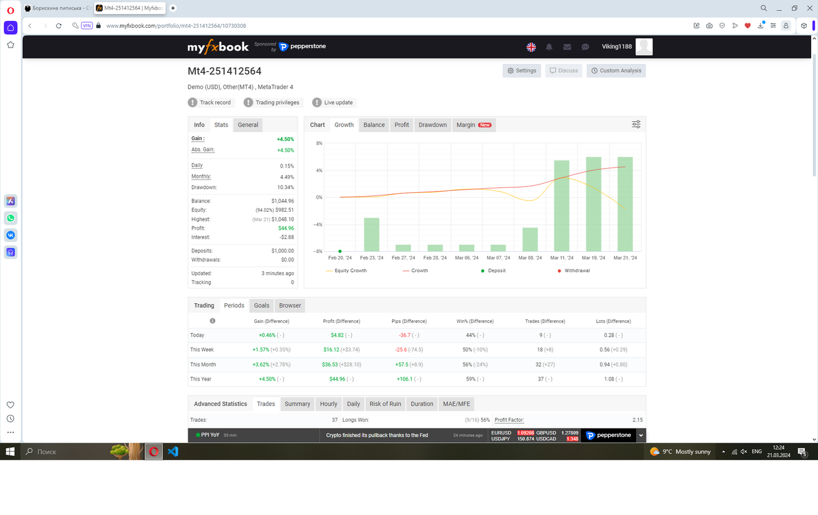
Task: Toggle Growth legend series
Action: [x=415, y=271]
